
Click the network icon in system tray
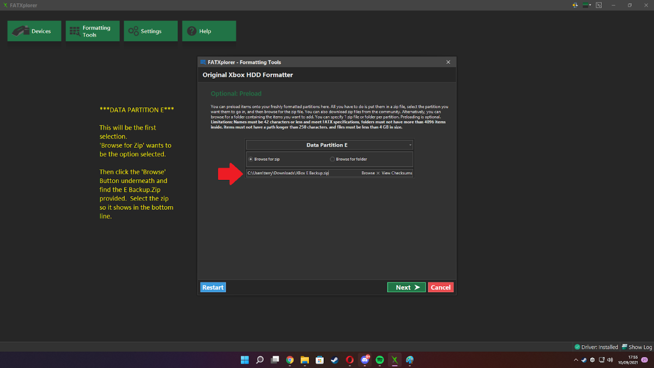pyautogui.click(x=601, y=360)
